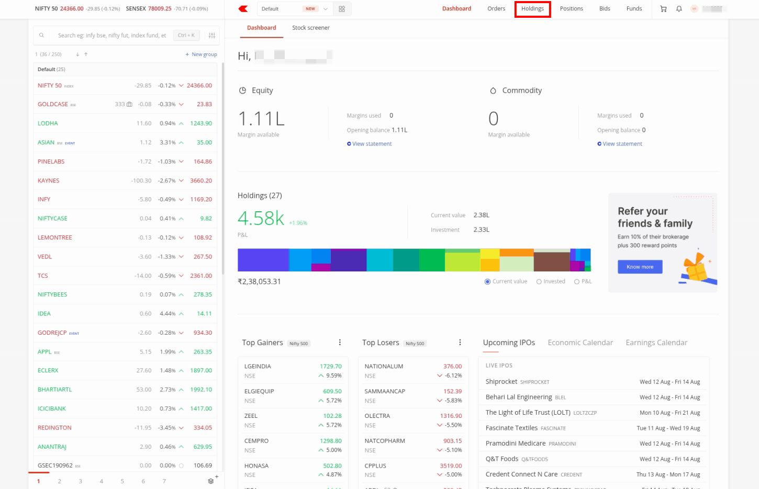759x489 pixels.
Task: Select the Upcoming IPOs tab
Action: coord(509,343)
